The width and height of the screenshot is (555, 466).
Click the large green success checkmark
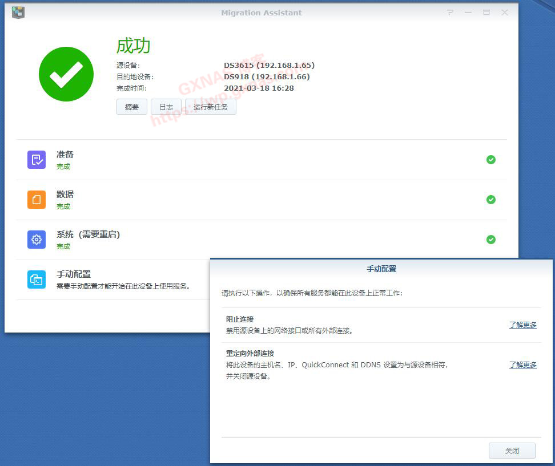66,74
